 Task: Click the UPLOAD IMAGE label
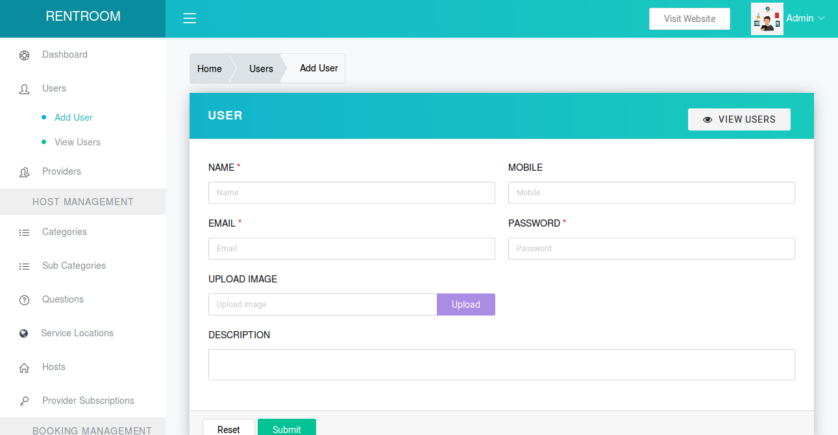243,279
